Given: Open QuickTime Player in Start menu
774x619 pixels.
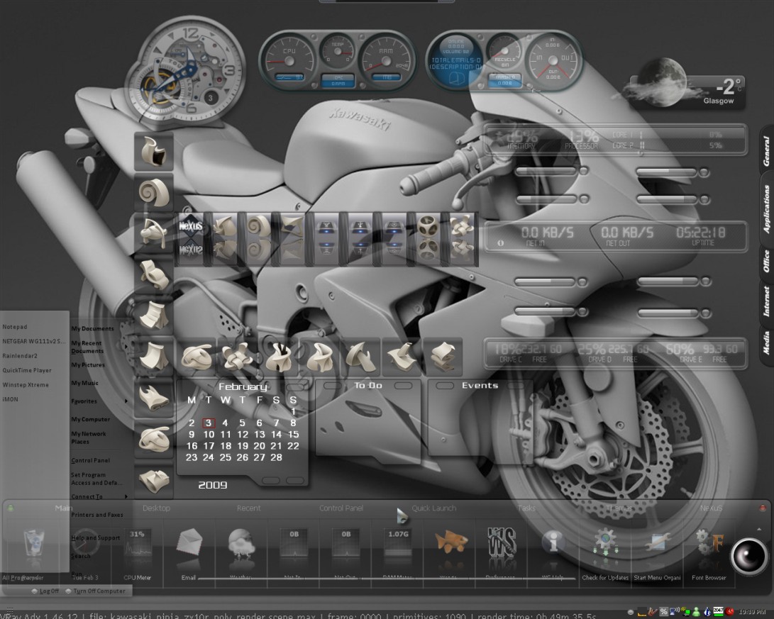Looking at the screenshot, I should pyautogui.click(x=27, y=370).
